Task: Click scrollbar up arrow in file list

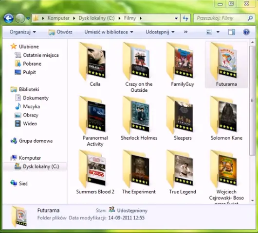Action: 252,43
